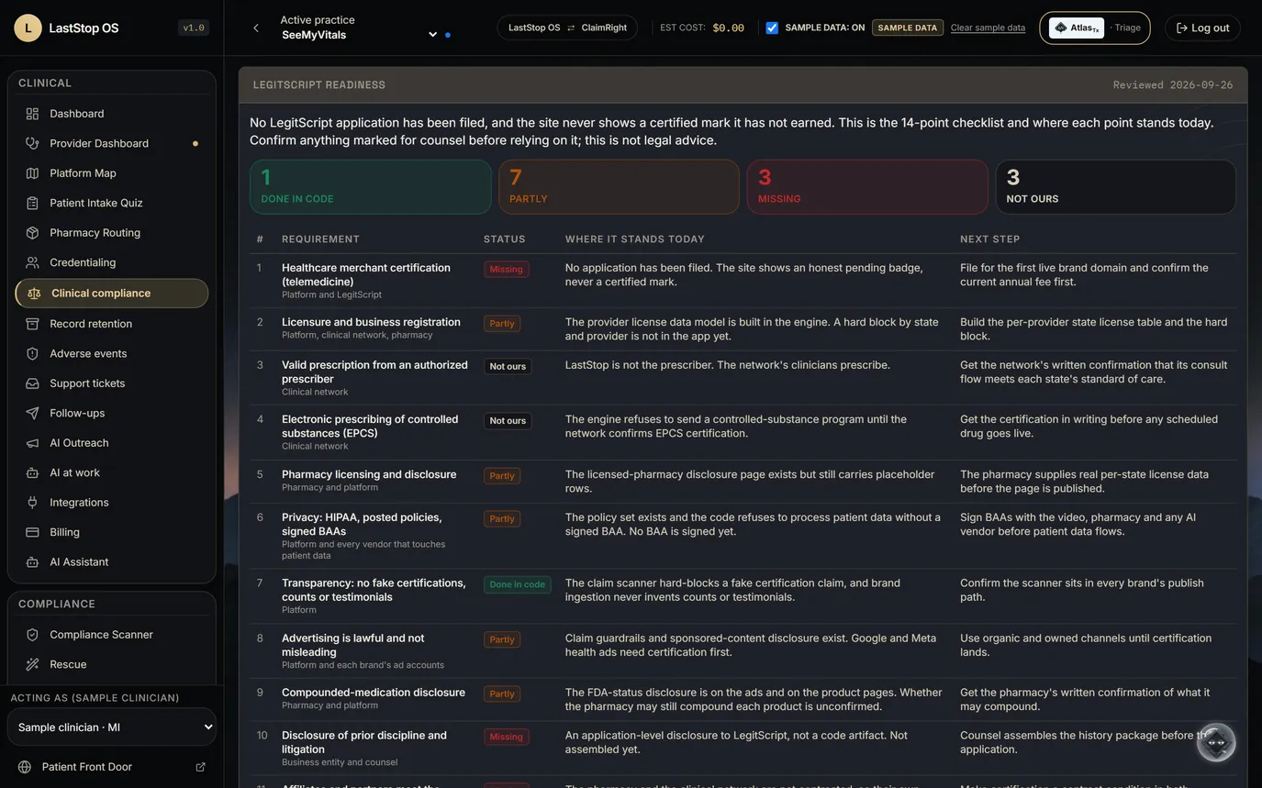
Task: Open the Billing menu item
Action: coord(112,532)
